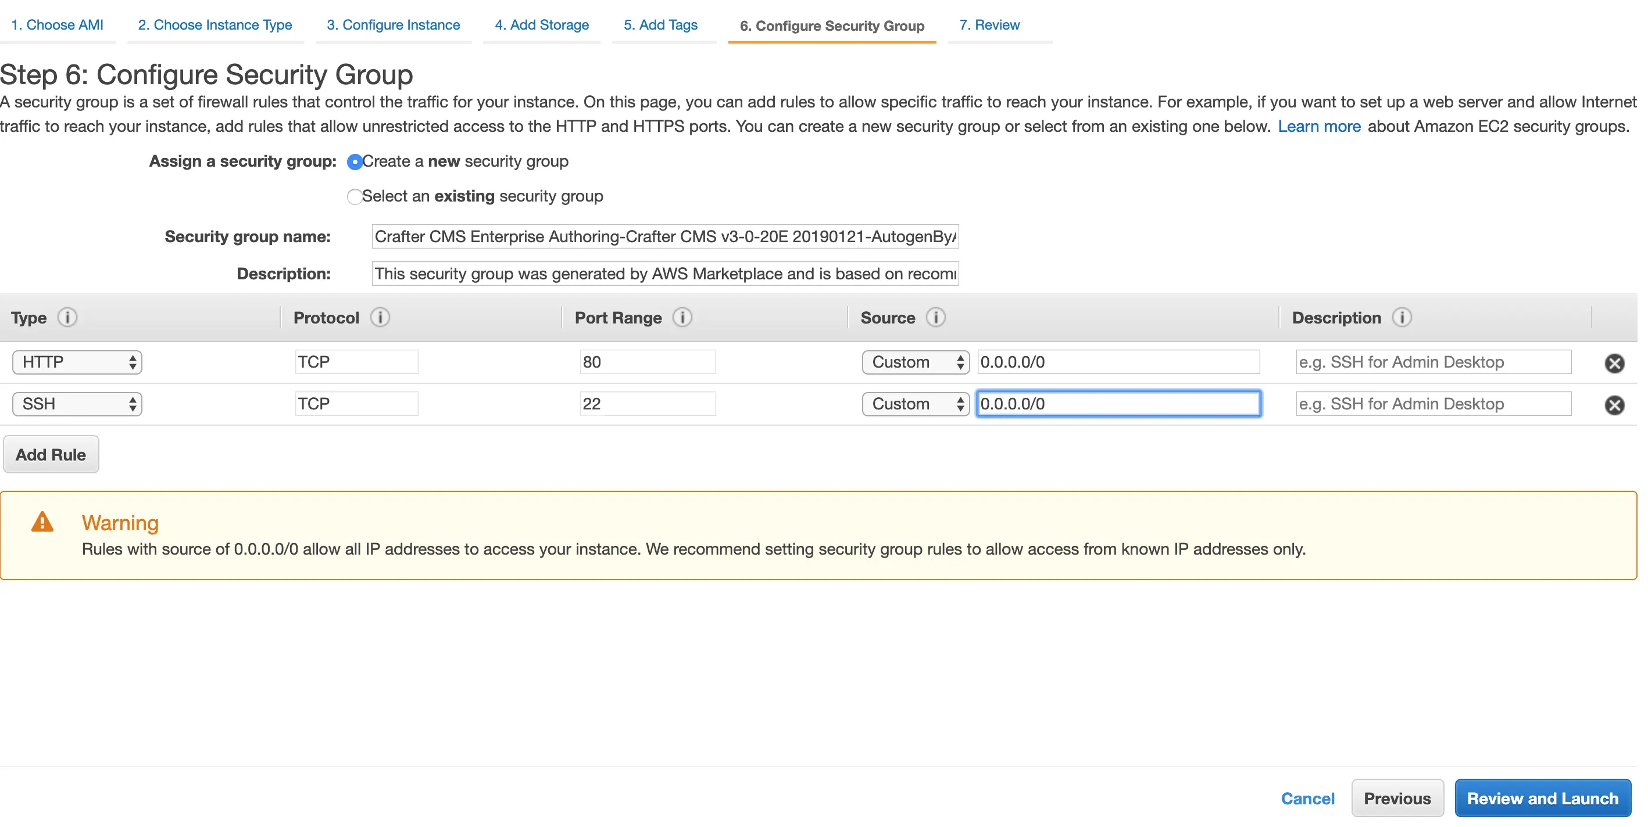Viewport: 1648px width, 827px height.
Task: Open the Custom source dropdown for HTTP rule
Action: click(x=915, y=362)
